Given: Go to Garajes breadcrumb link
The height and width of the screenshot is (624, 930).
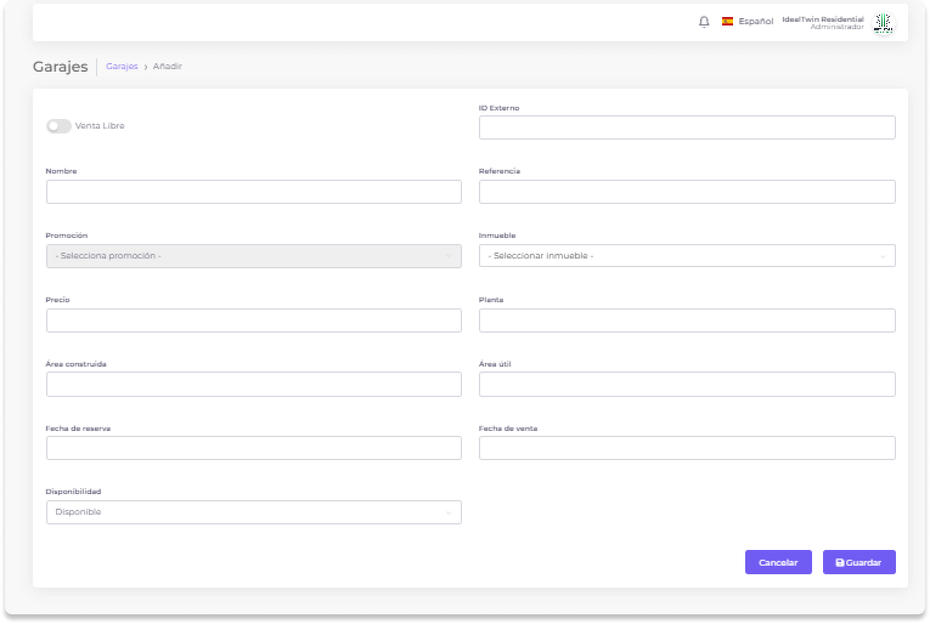Looking at the screenshot, I should (122, 66).
